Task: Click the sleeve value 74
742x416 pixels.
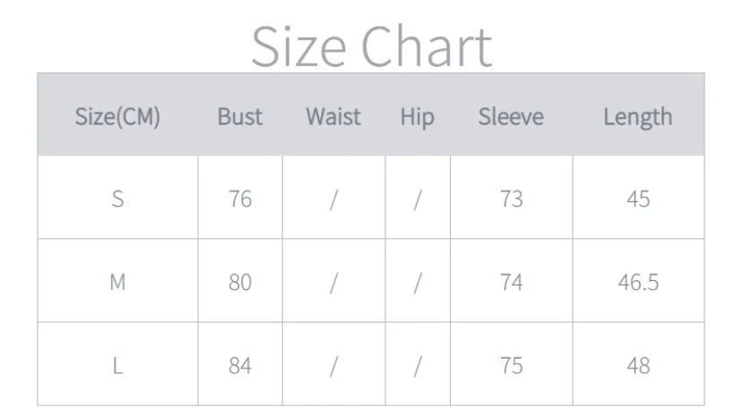Action: (x=511, y=282)
